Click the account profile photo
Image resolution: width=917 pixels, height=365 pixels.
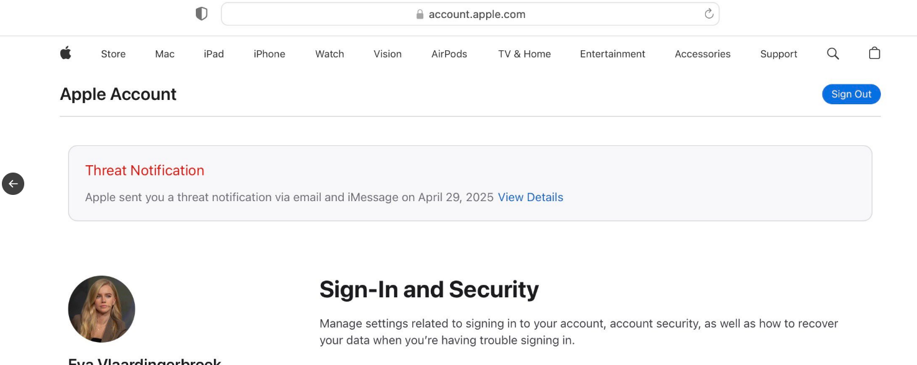[101, 309]
